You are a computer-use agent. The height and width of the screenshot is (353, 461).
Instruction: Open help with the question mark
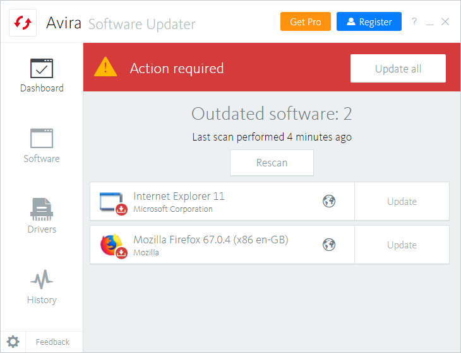(414, 21)
